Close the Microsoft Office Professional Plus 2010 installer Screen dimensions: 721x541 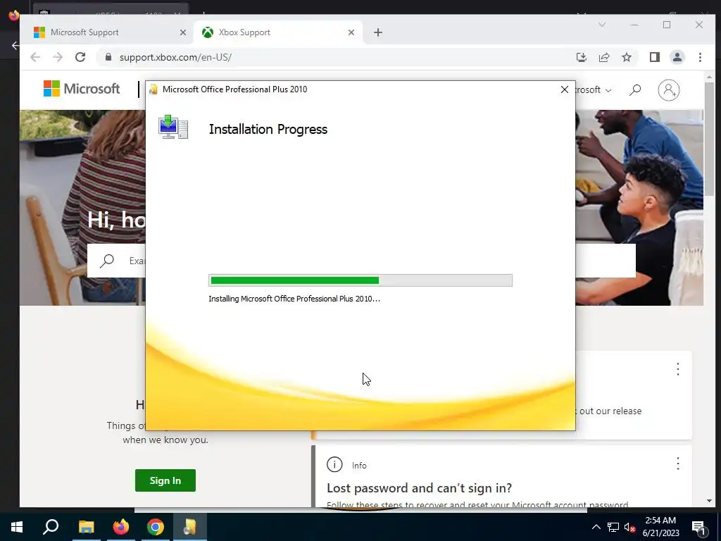tap(565, 89)
